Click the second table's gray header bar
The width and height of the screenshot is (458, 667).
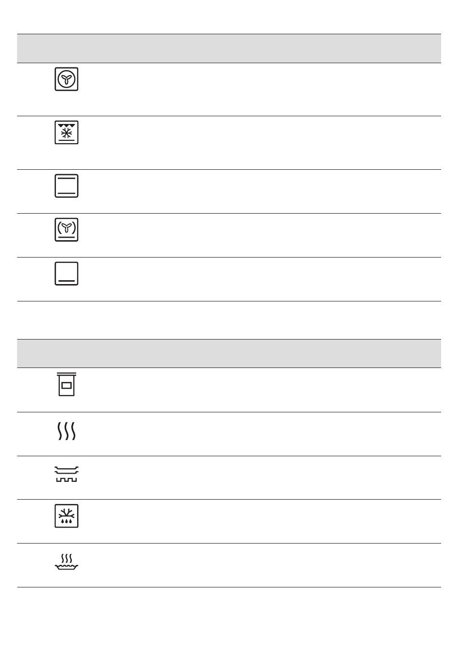tap(229, 354)
